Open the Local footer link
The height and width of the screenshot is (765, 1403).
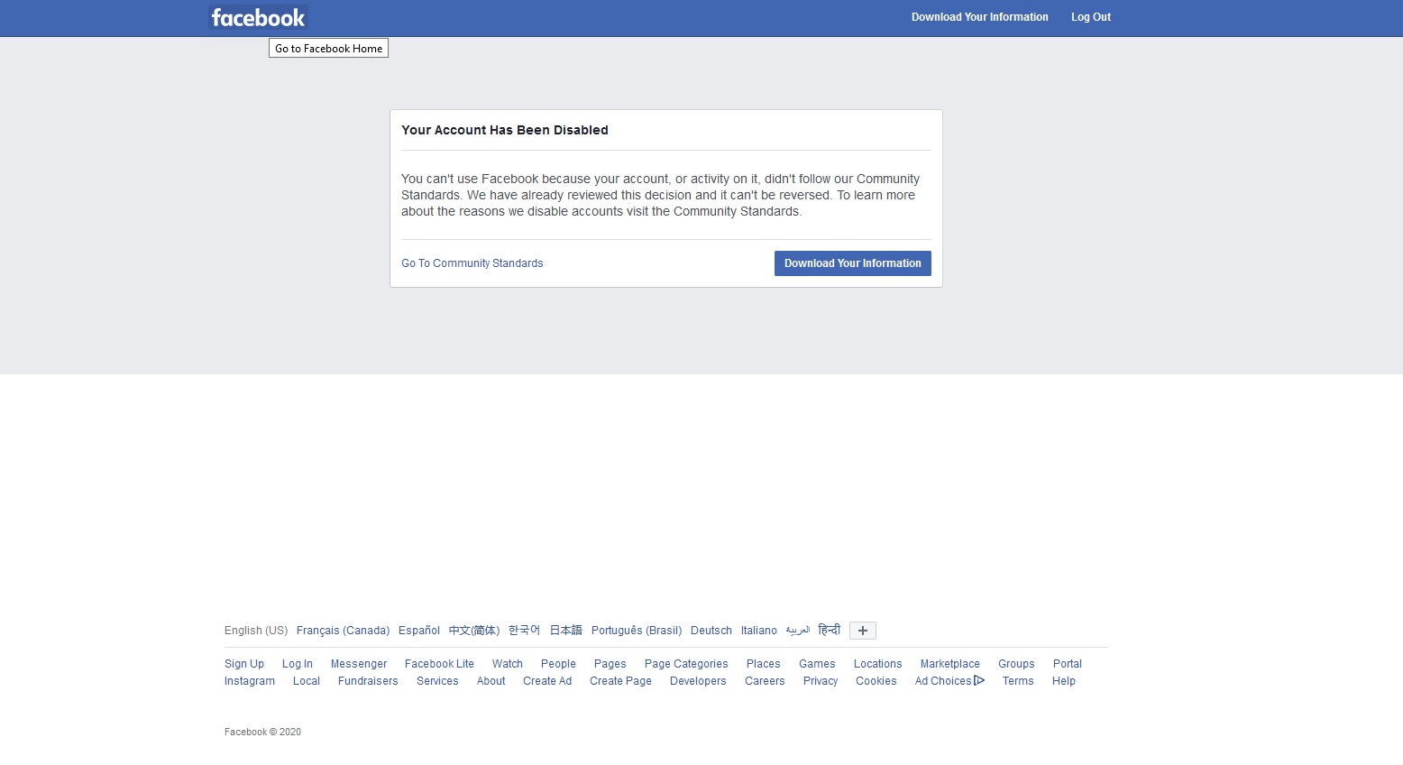(x=307, y=681)
